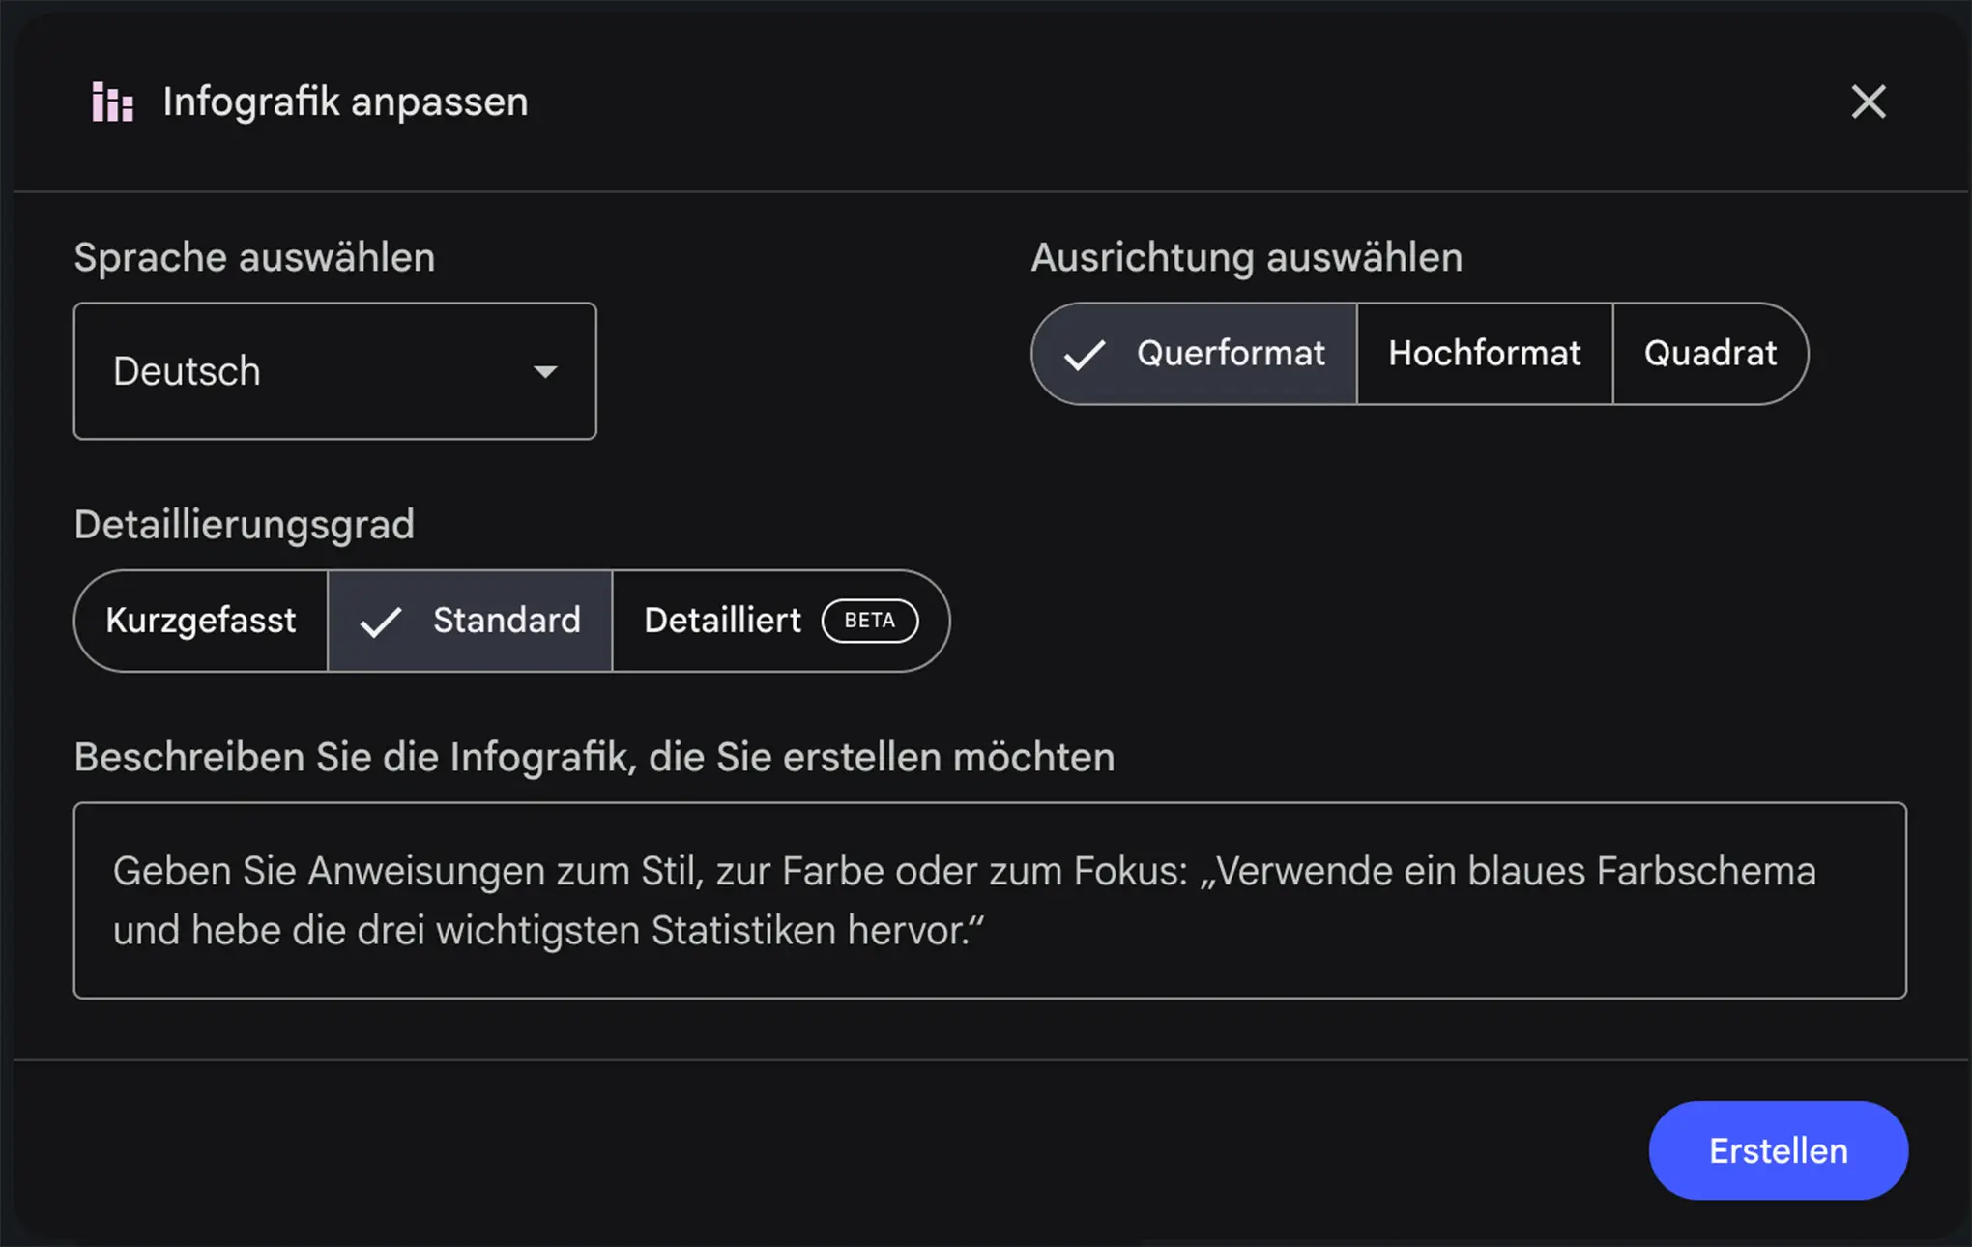
Task: Switch detail level to Detailliert
Action: pos(722,621)
